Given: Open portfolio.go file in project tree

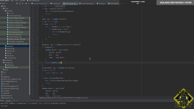Looking at the screenshot, I should (x=11, y=58).
